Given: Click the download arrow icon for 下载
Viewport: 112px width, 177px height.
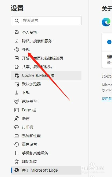Looking at the screenshot, I should pyautogui.click(x=17, y=93).
